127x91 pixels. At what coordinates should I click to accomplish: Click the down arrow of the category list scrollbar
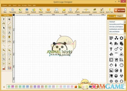coord(125,33)
